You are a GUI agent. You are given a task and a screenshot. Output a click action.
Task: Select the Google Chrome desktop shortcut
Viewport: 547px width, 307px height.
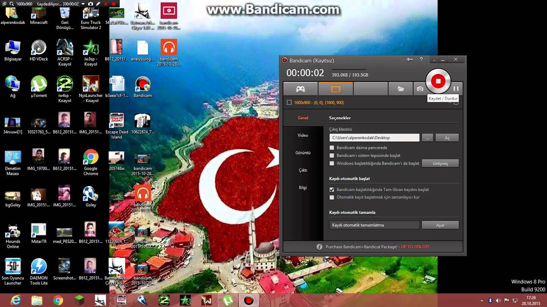pyautogui.click(x=91, y=162)
